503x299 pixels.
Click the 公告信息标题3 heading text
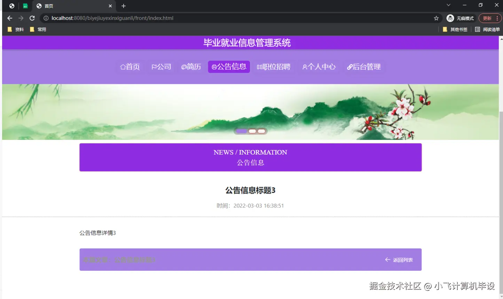[250, 190]
